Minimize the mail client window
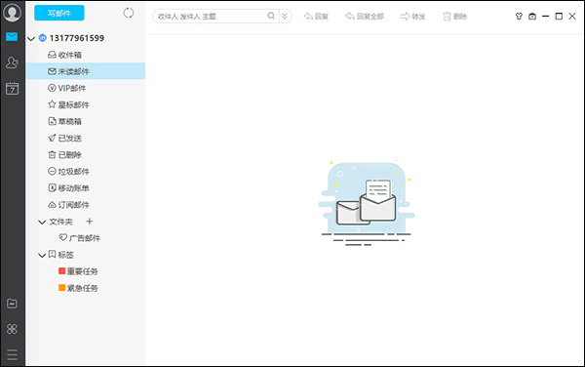 pos(545,16)
